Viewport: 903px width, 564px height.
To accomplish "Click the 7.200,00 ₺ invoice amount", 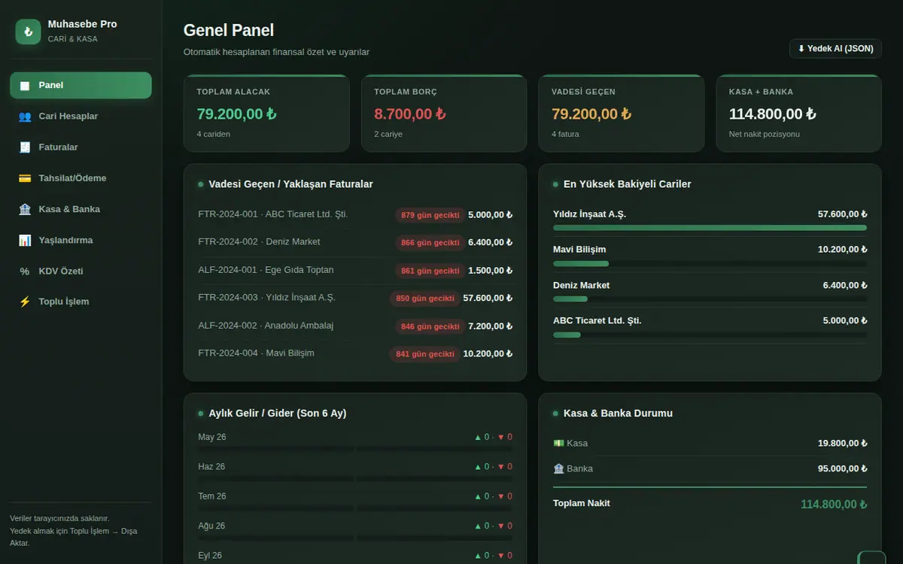I will tap(490, 326).
